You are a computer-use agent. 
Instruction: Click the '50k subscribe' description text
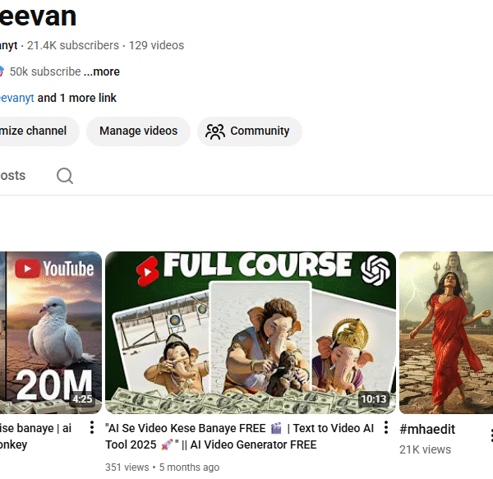click(45, 71)
